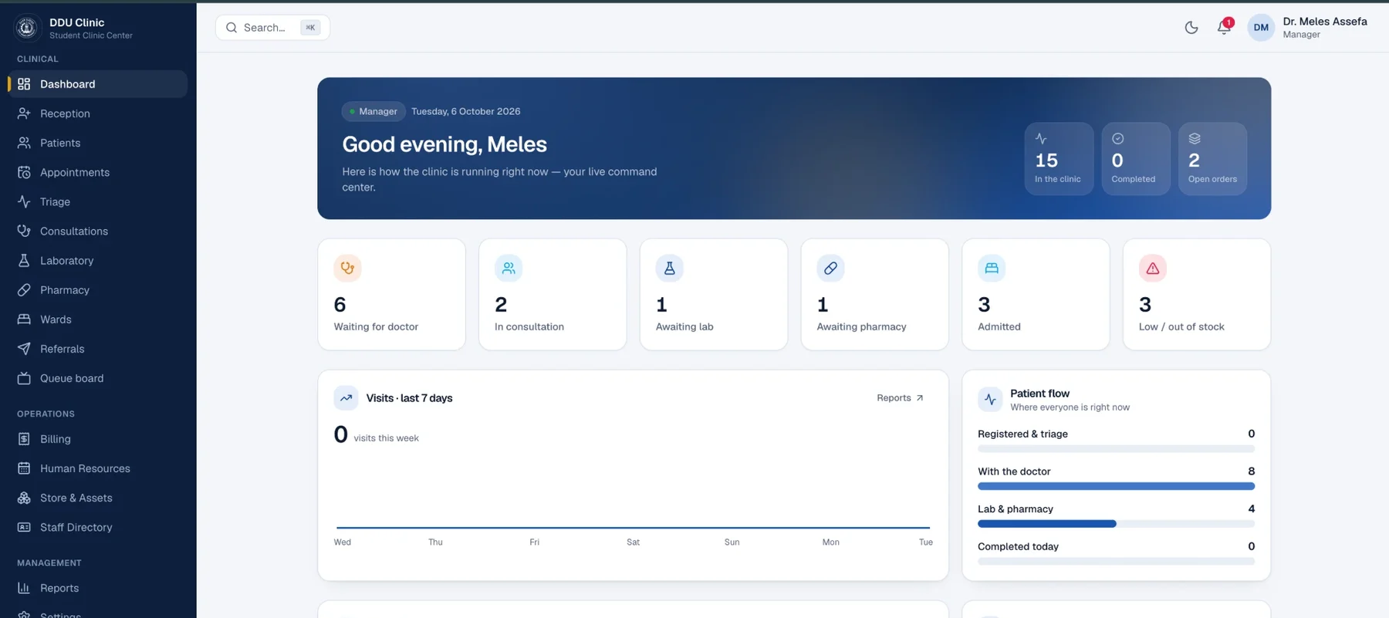The width and height of the screenshot is (1389, 618).
Task: Open Triage in the sidebar
Action: coord(97,201)
